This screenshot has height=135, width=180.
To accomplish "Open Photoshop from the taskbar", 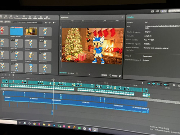I will (54, 125).
